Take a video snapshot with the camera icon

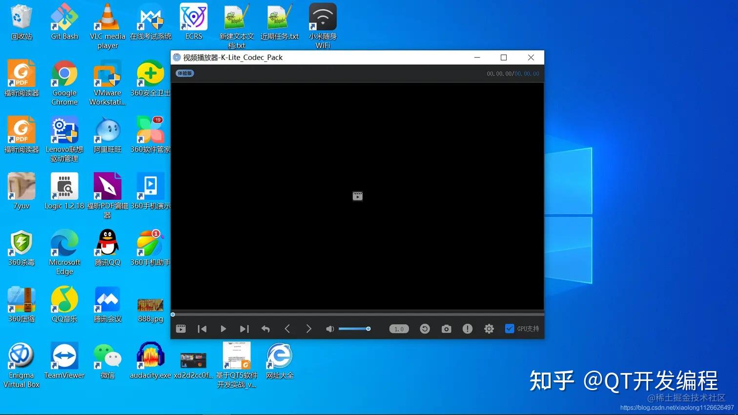pyautogui.click(x=446, y=328)
